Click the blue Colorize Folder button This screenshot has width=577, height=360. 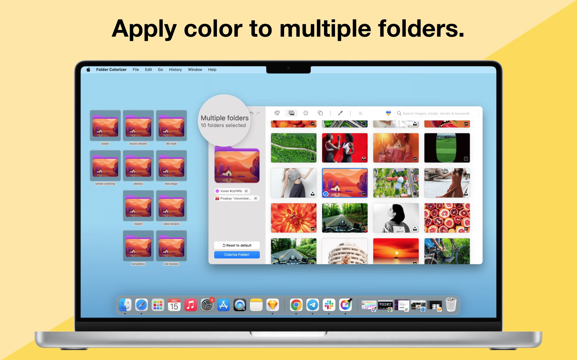pyautogui.click(x=237, y=254)
